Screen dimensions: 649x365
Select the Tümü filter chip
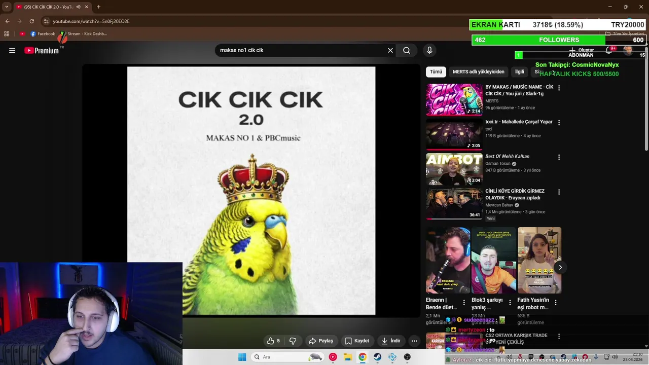coord(436,71)
